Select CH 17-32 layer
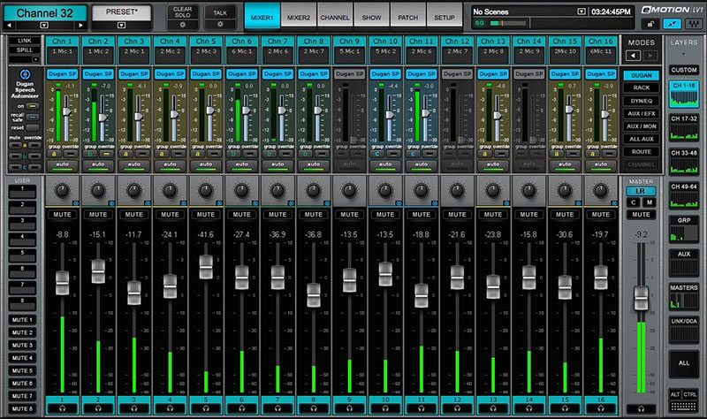 click(683, 128)
